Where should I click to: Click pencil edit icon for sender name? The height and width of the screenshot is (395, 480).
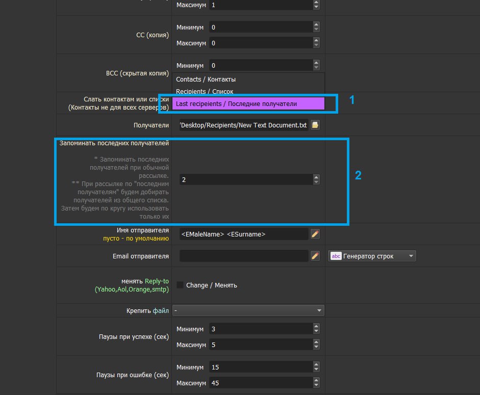(315, 234)
